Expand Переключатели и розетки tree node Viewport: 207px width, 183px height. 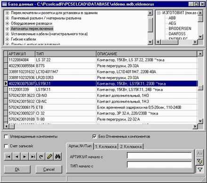pos(7,13)
